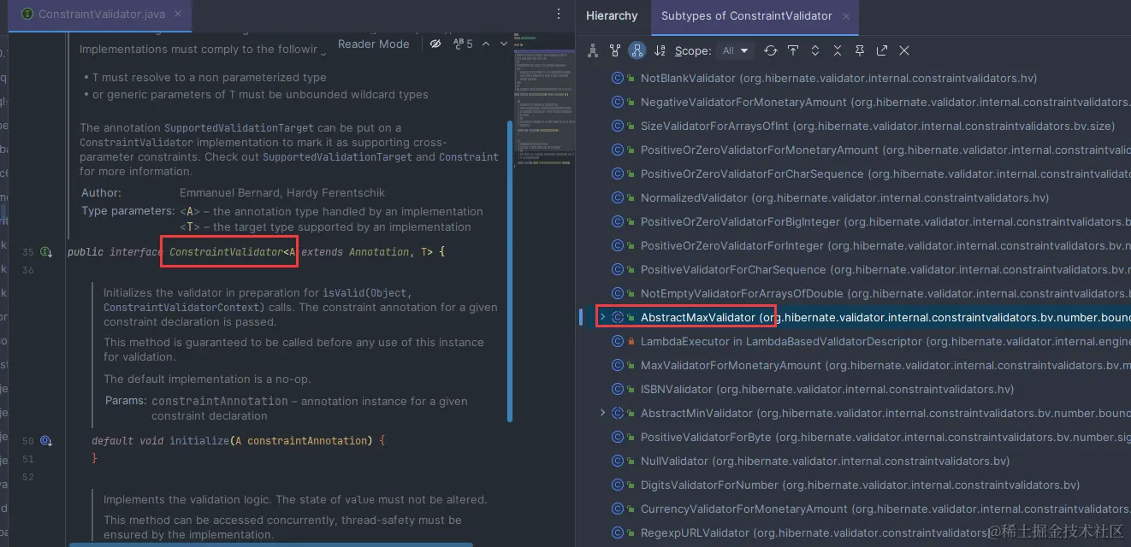Image resolution: width=1131 pixels, height=547 pixels.
Task: Click ConstraintValidator interface name in code
Action: click(x=226, y=252)
